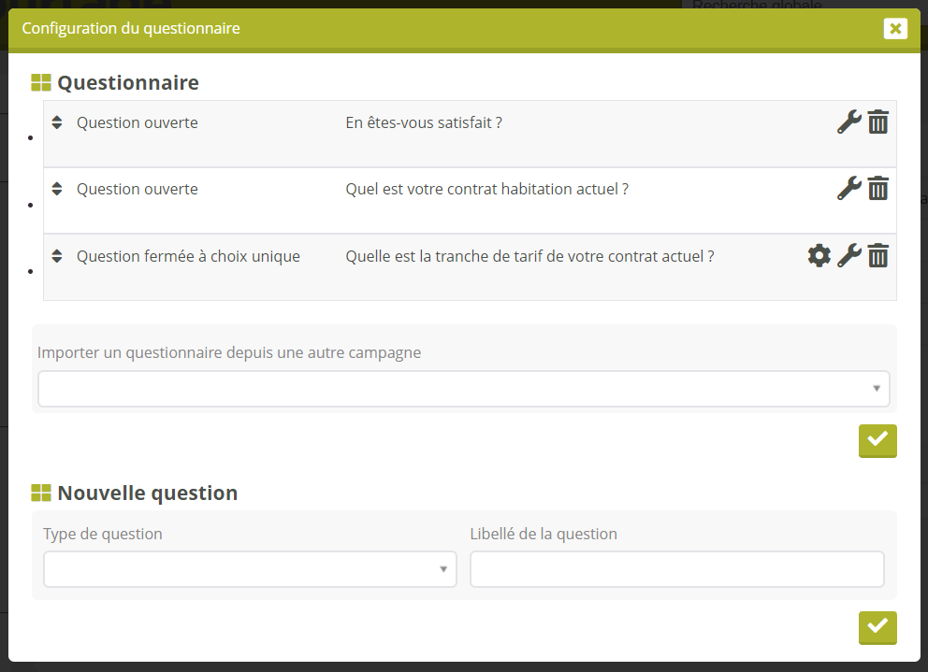Click inside 'Libellé de la question' text field
Screen dimensions: 928x672
[x=676, y=569]
